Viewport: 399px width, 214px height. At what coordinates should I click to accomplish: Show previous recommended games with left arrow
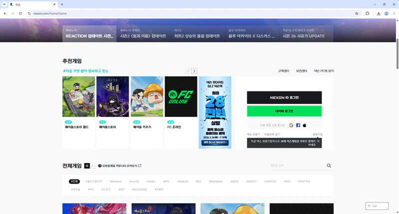tap(188, 71)
